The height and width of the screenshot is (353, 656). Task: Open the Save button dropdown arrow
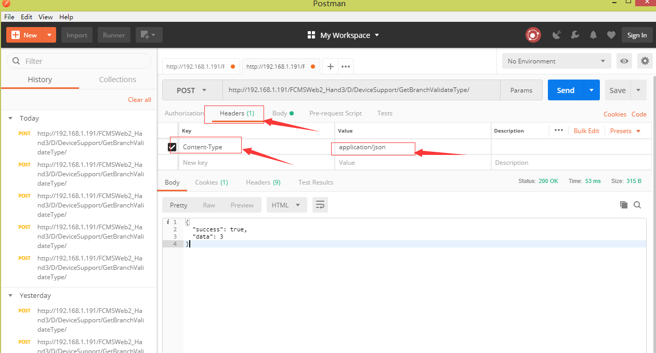[x=638, y=90]
